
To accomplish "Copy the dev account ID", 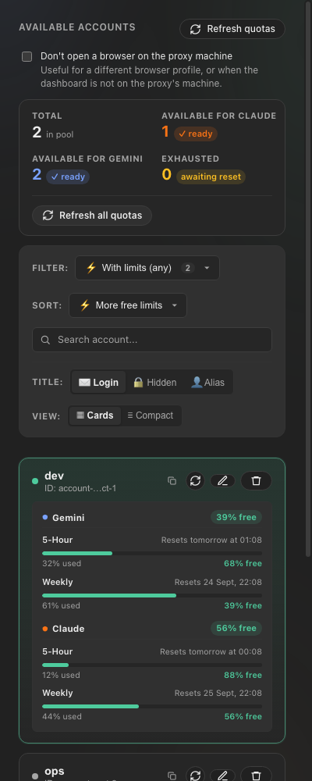I will tap(172, 480).
